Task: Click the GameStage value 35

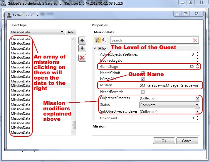Action: click(x=192, y=67)
